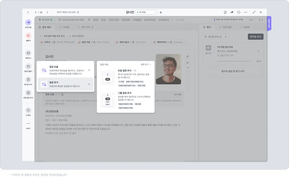Open the history clock icon in the header
This screenshot has width=289, height=180.
click(x=225, y=12)
